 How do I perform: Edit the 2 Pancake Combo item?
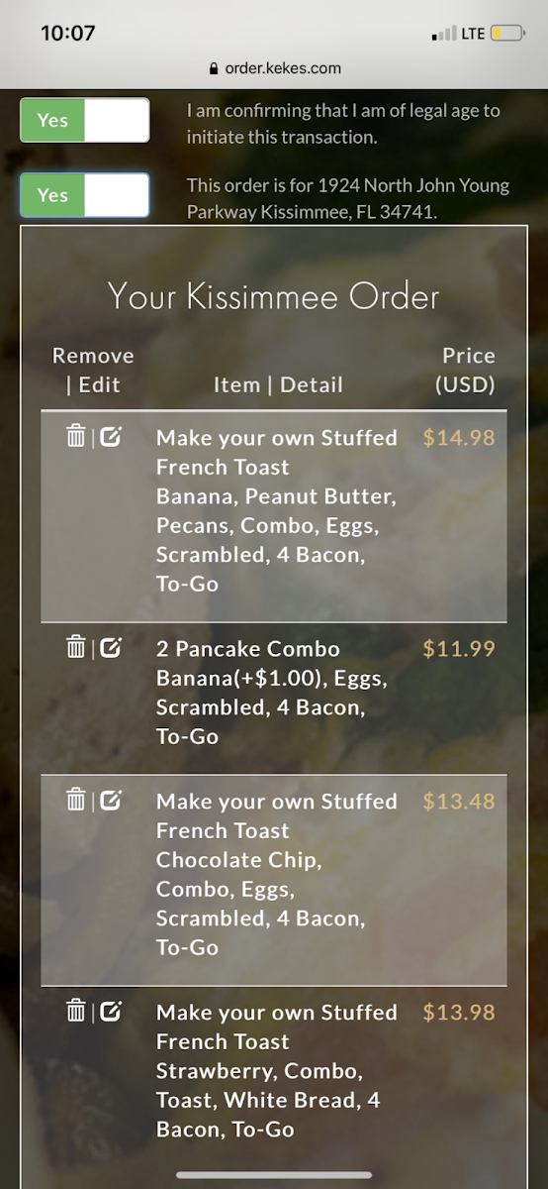point(111,647)
